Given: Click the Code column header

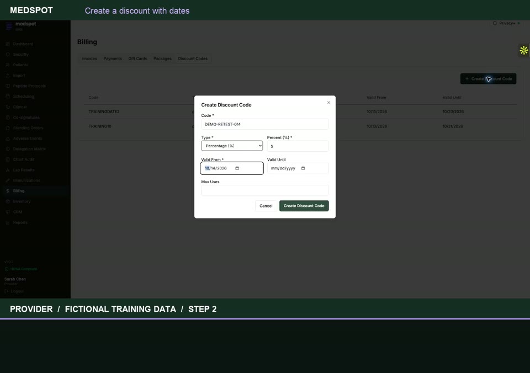Looking at the screenshot, I should click(x=93, y=97).
